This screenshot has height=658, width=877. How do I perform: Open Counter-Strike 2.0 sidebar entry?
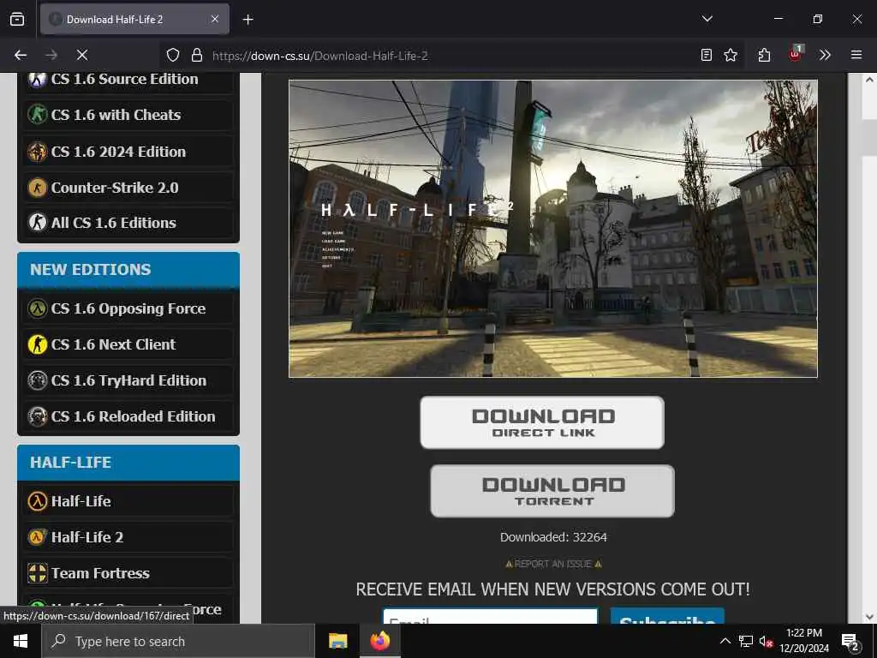click(x=128, y=188)
